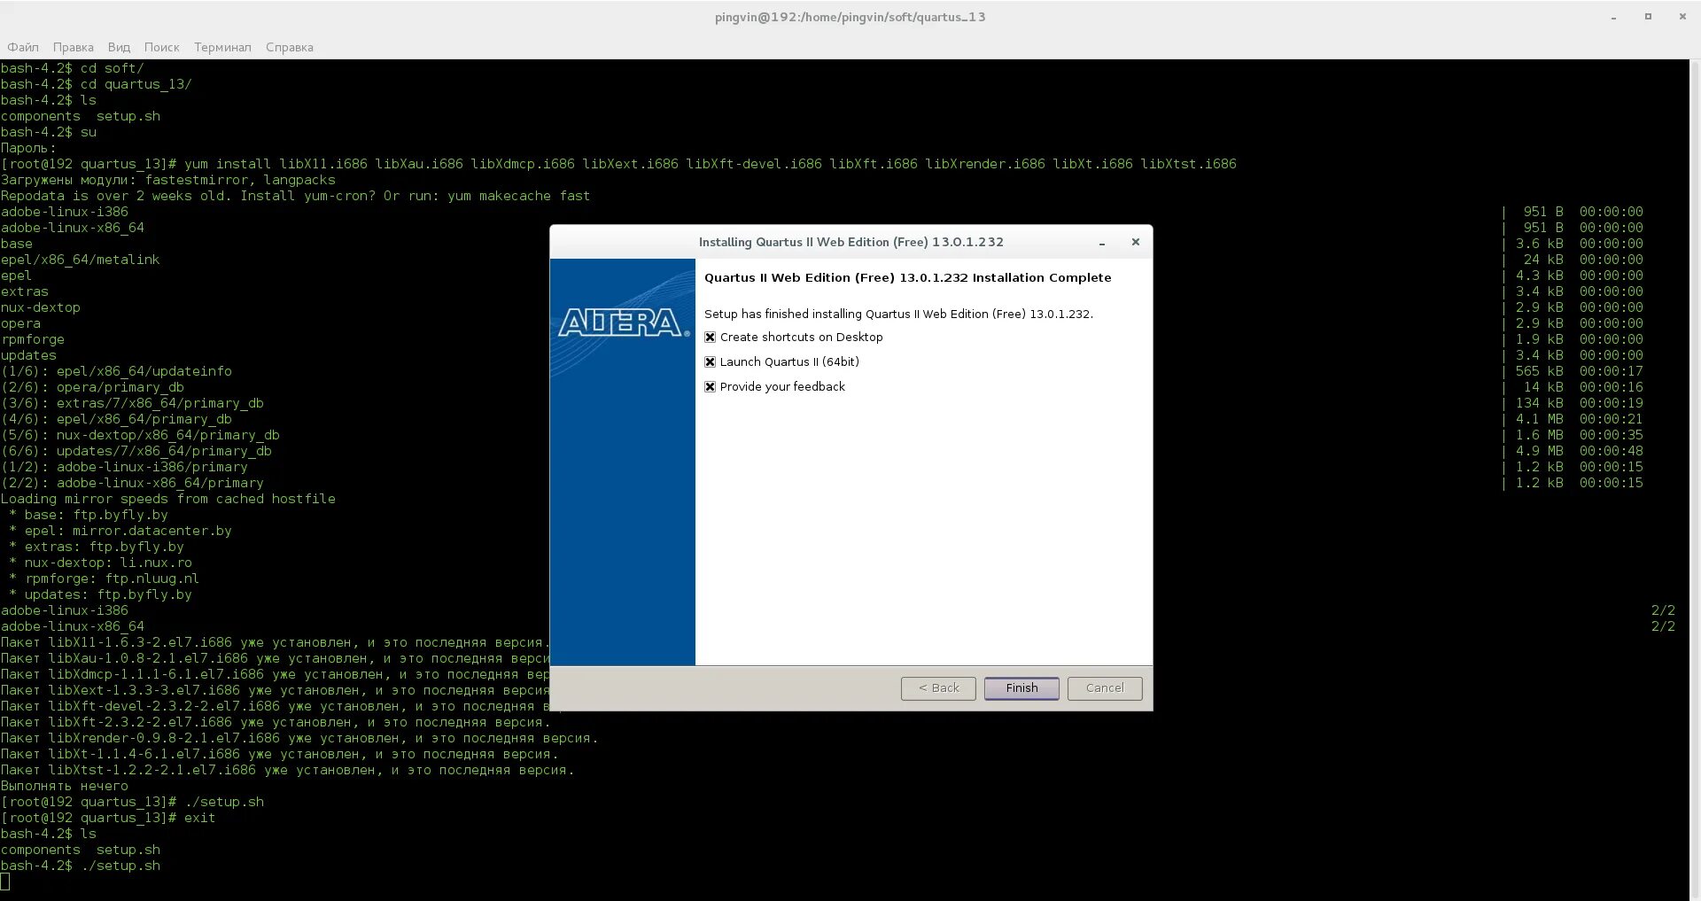1701x901 pixels.
Task: Open the Поиск menu
Action: click(x=161, y=47)
